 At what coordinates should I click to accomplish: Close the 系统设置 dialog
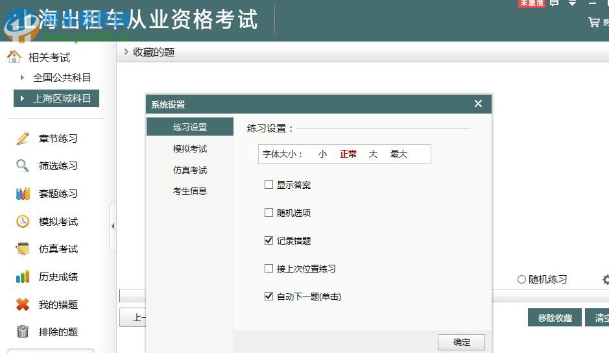pos(478,104)
